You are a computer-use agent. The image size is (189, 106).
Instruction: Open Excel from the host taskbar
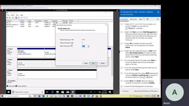pyautogui.click(x=43, y=96)
